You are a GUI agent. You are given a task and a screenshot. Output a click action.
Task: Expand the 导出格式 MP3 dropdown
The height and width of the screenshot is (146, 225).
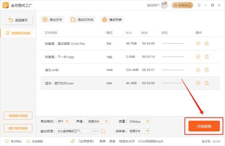pos(63,121)
